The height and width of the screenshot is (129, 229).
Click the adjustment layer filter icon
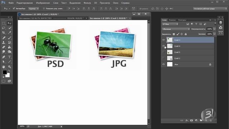click(x=192, y=24)
